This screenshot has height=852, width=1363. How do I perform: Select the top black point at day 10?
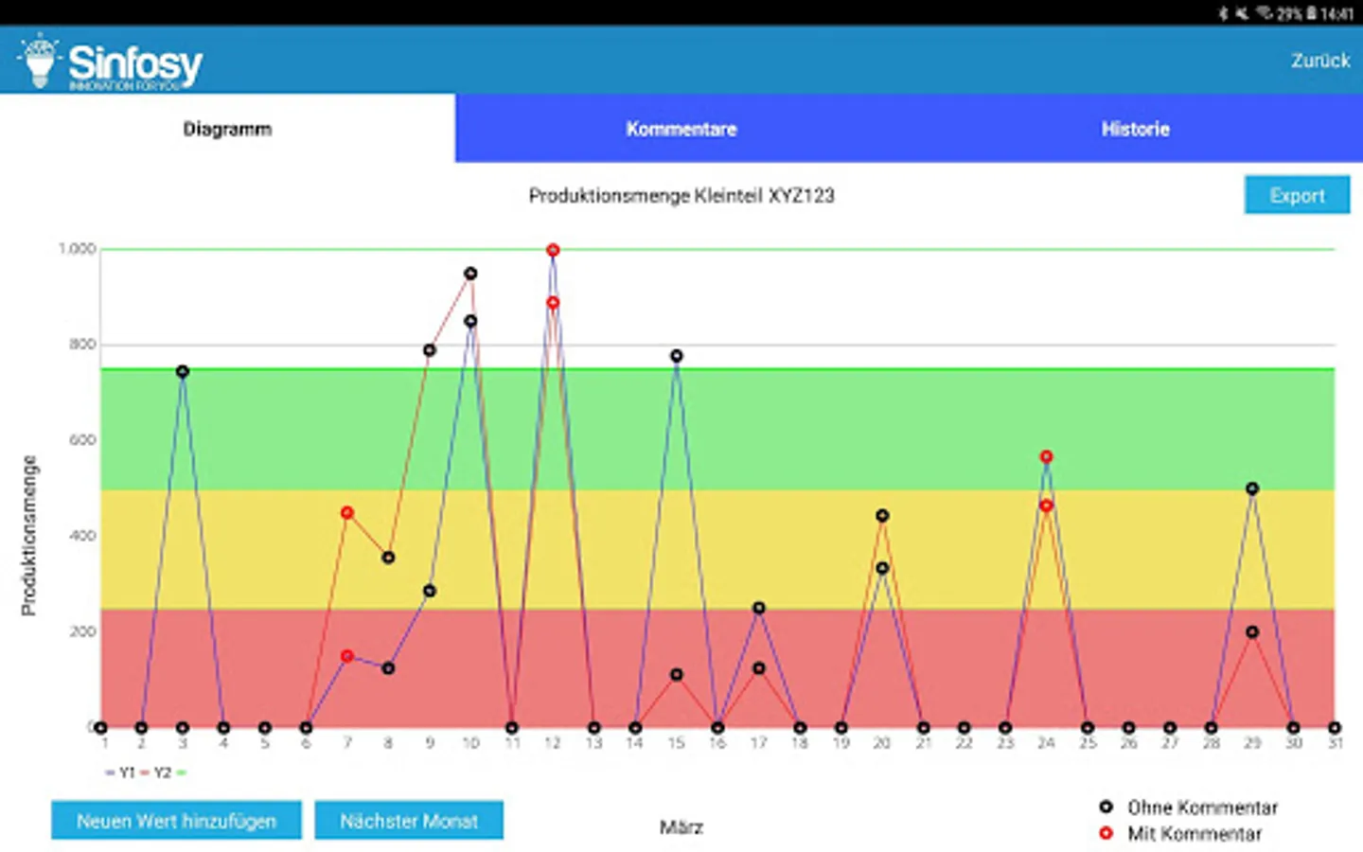click(470, 274)
